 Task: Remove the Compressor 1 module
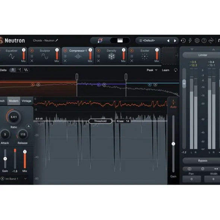coord(65,61)
